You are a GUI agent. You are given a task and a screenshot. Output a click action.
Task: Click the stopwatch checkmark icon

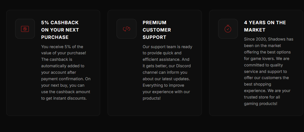pyautogui.click(x=228, y=29)
